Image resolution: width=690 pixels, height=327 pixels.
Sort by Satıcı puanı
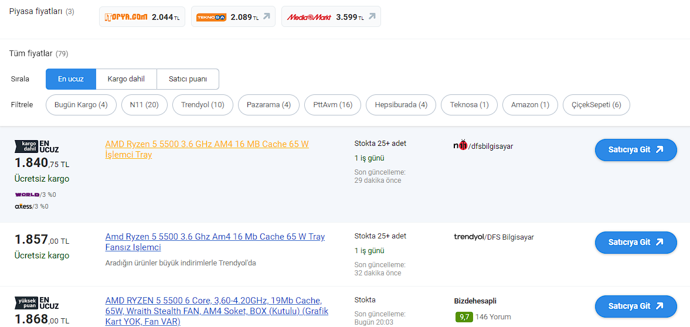click(188, 79)
